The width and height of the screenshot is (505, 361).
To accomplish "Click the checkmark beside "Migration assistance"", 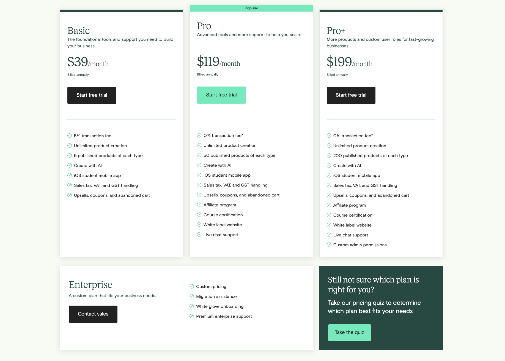I will pyautogui.click(x=191, y=296).
